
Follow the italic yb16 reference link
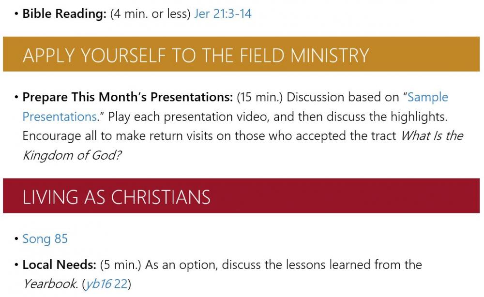click(x=99, y=284)
